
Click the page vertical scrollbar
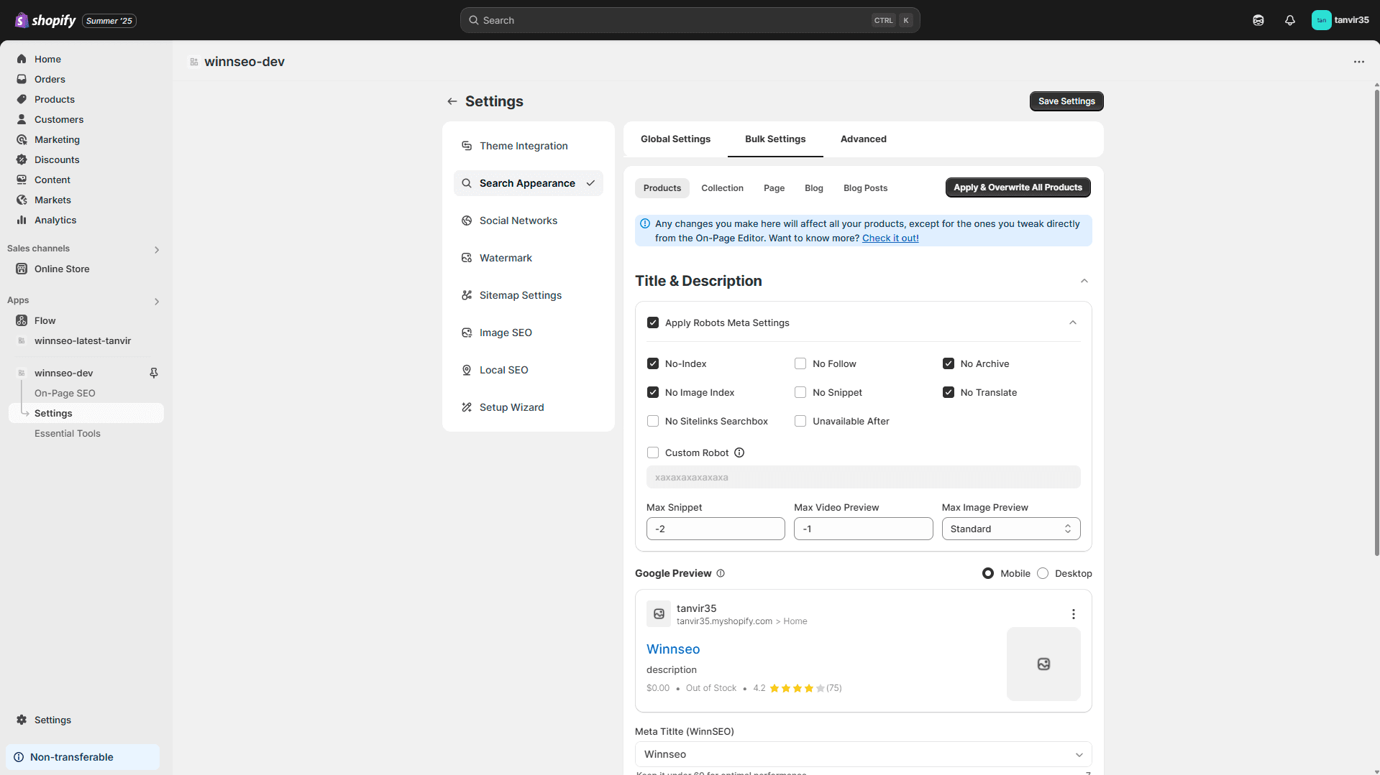pos(1376,323)
